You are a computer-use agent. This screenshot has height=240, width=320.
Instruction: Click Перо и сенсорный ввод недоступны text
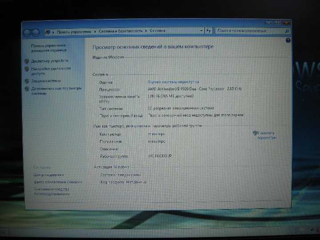click(196, 115)
